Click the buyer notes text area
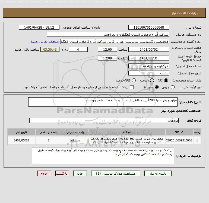 pos(103,156)
